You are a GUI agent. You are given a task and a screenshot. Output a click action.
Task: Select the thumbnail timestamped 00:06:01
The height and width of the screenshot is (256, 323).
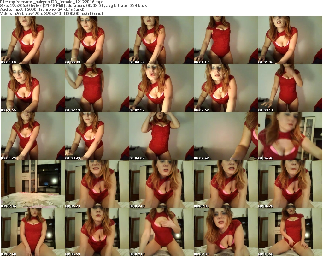226,184
